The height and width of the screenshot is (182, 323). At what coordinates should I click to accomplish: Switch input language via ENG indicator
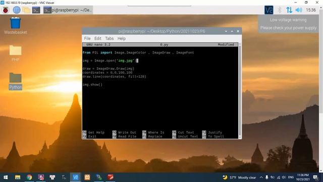click(291, 177)
